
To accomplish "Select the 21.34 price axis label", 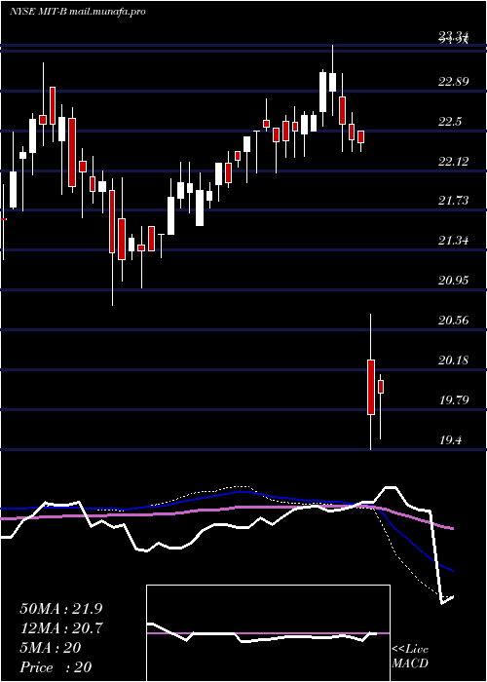I will 453,241.
